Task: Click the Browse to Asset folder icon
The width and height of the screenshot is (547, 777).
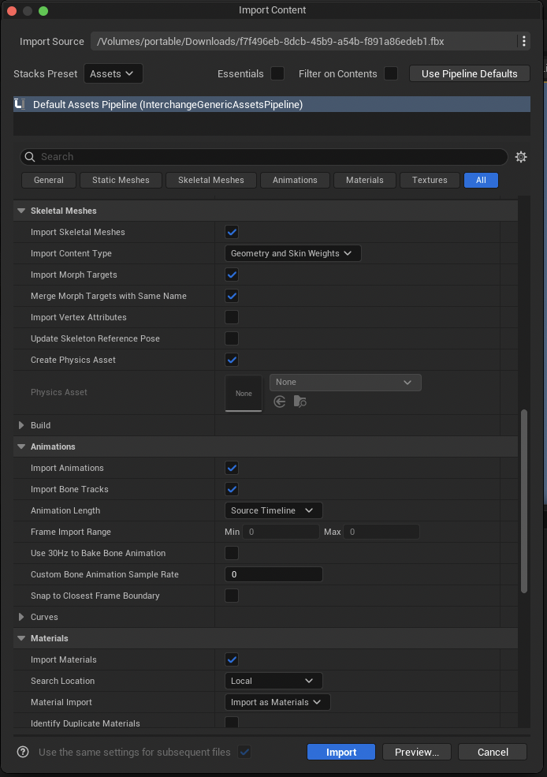Action: pos(300,402)
